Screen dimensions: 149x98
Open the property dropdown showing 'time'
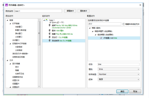(118, 69)
